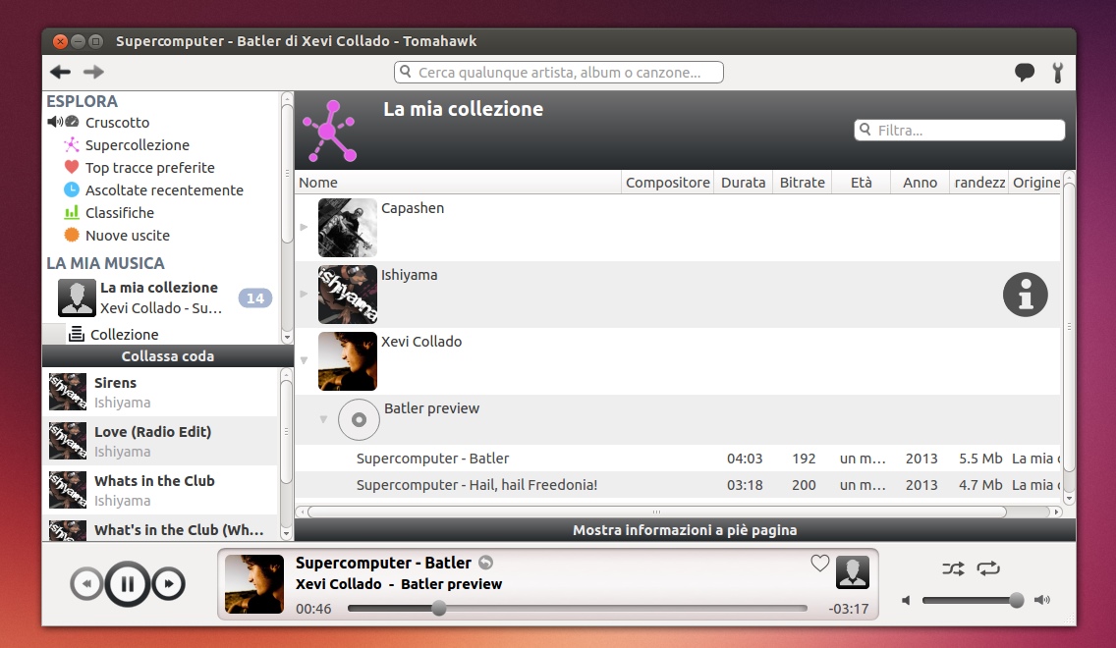Image resolution: width=1116 pixels, height=648 pixels.
Task: Sort by Durata column header
Action: click(x=743, y=183)
